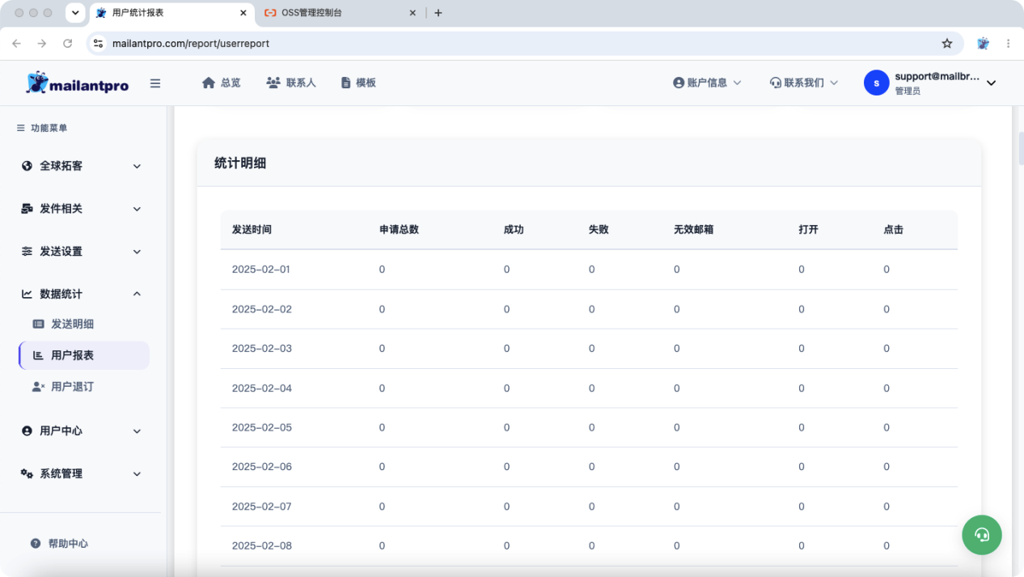Click the 账户信息 user circle icon
This screenshot has width=1024, height=577.
[679, 83]
